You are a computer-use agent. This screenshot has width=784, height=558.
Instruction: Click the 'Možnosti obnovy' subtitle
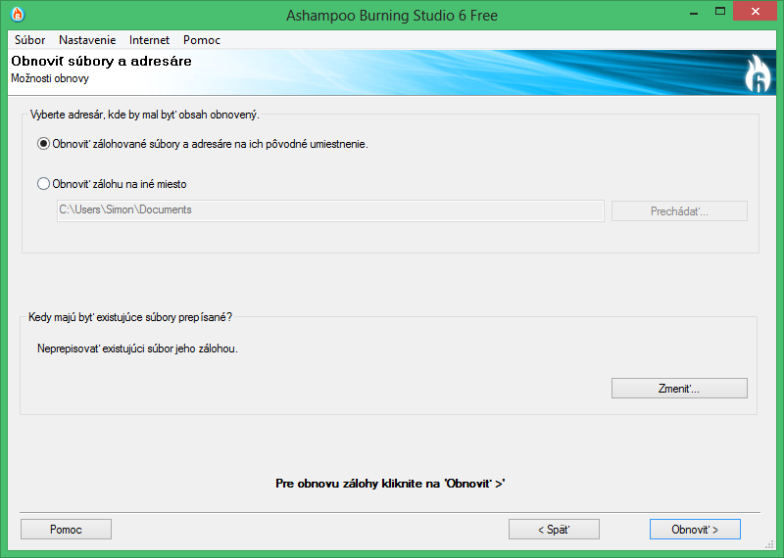(50, 78)
